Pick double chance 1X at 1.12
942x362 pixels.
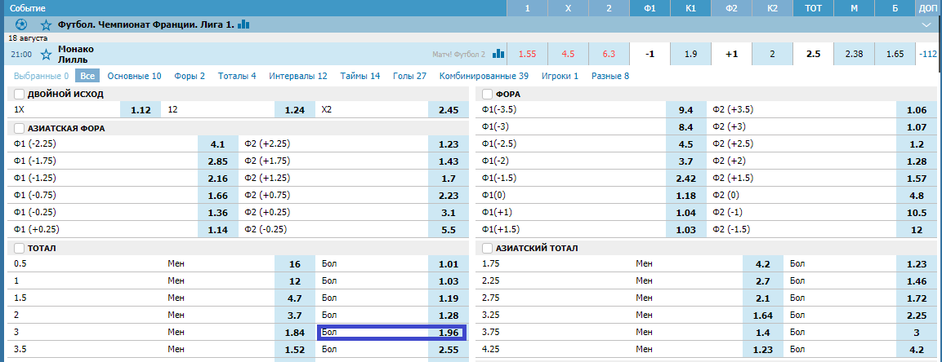click(x=141, y=110)
